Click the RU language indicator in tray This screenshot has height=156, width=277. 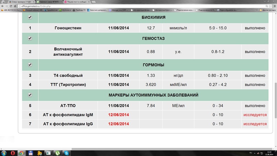pos(251,153)
